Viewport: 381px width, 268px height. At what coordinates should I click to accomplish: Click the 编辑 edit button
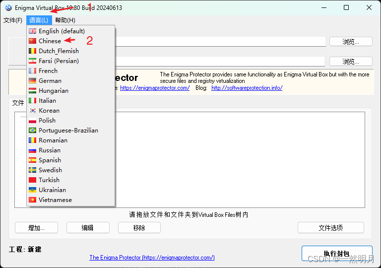pyautogui.click(x=88, y=228)
